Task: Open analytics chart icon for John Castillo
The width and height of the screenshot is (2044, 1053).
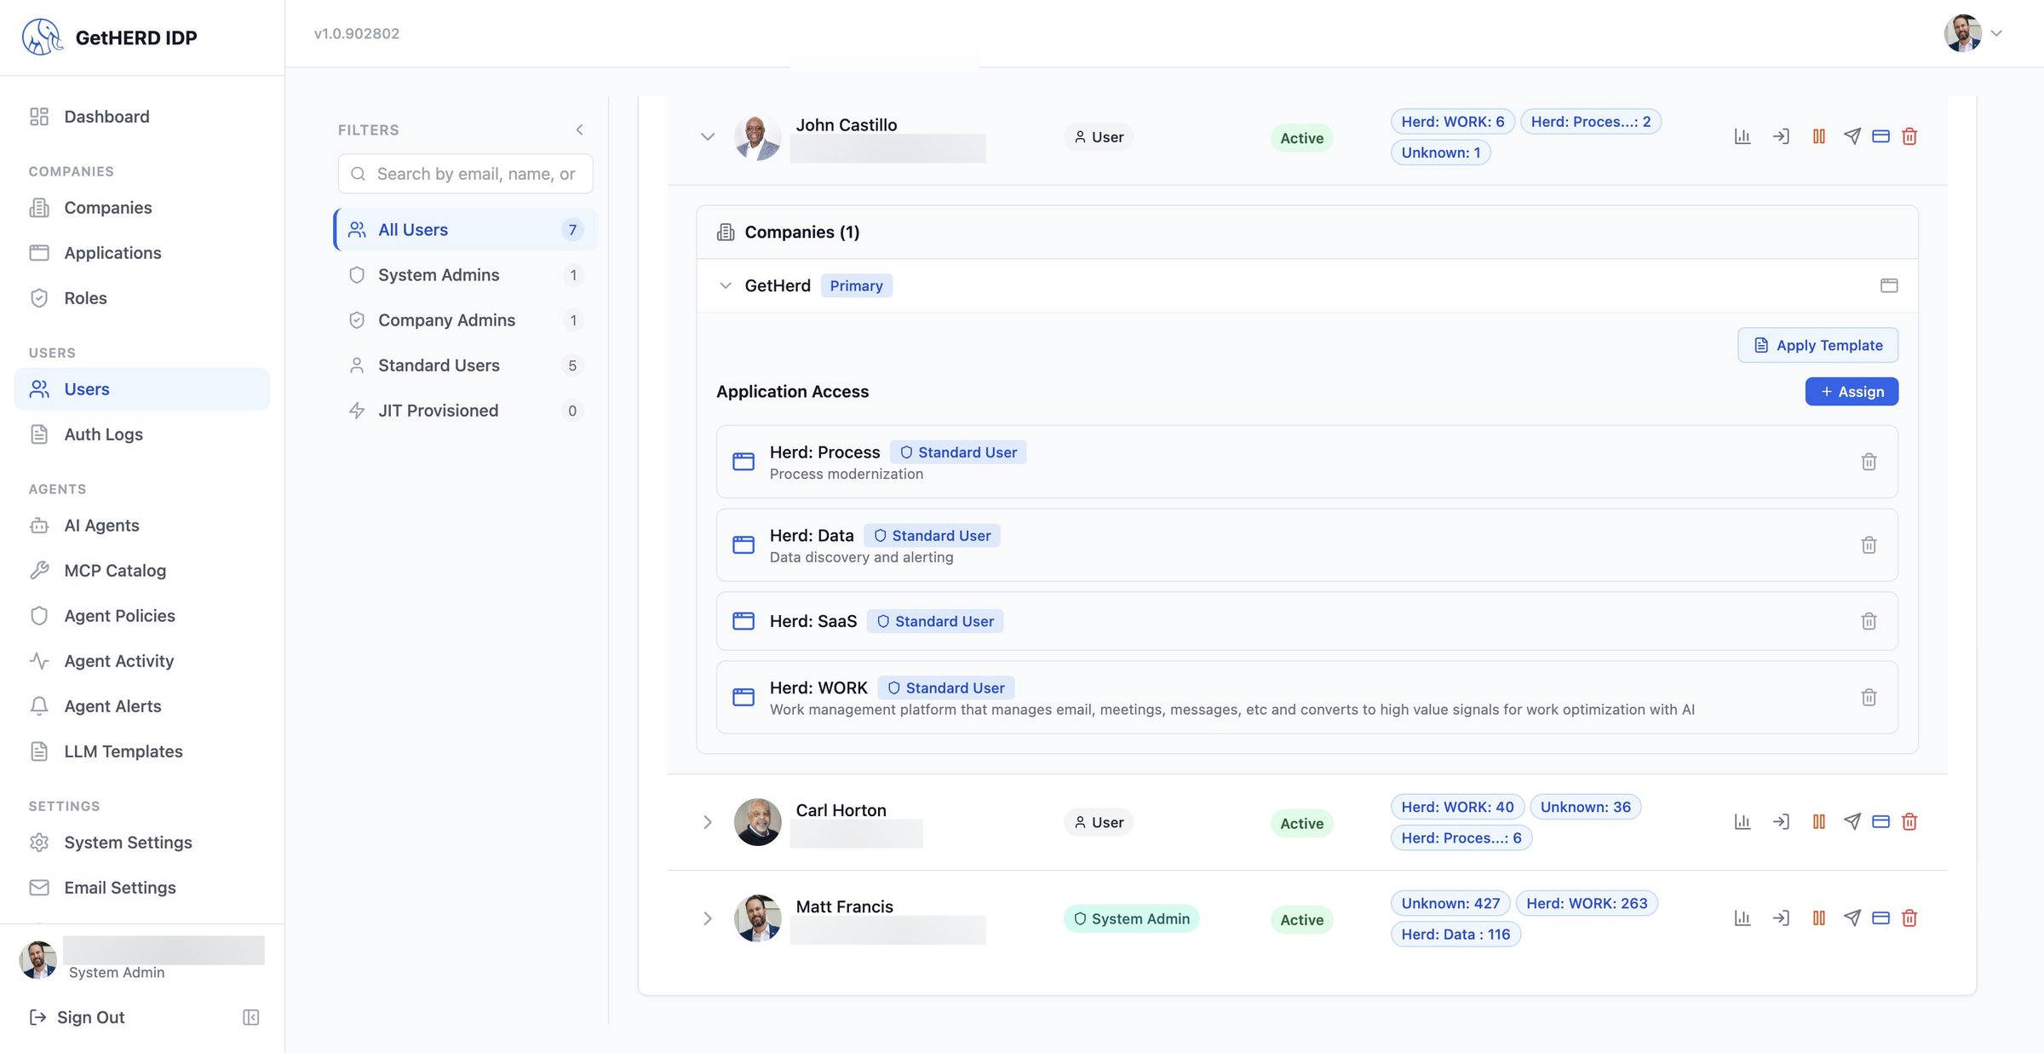Action: [x=1743, y=136]
